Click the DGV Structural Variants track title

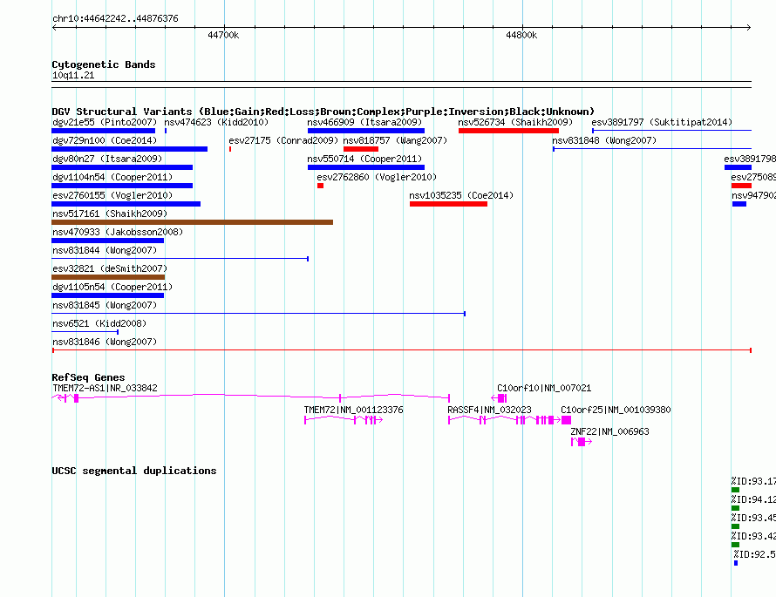(323, 112)
